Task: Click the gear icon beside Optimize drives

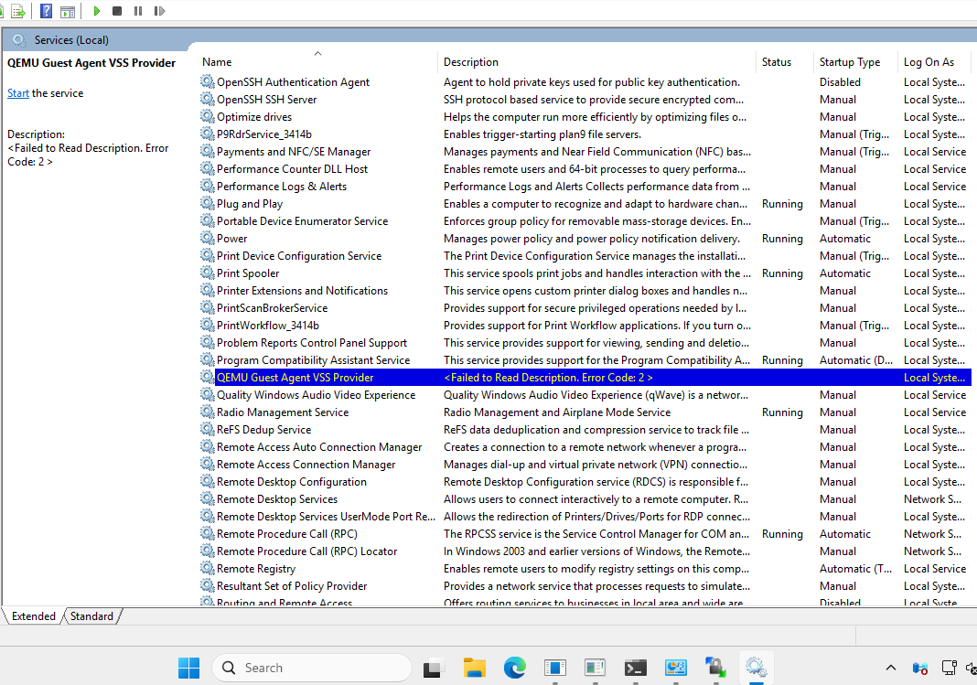Action: point(207,116)
